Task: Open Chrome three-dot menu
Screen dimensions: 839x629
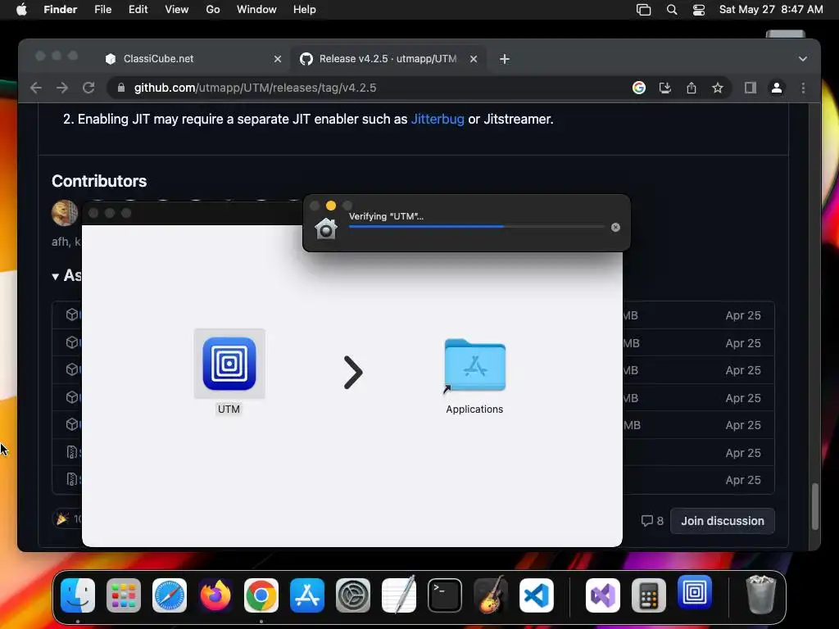Action: (803, 88)
